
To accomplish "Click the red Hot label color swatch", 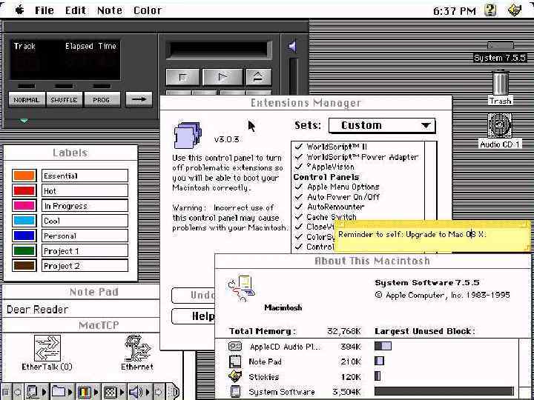I will tap(24, 191).
